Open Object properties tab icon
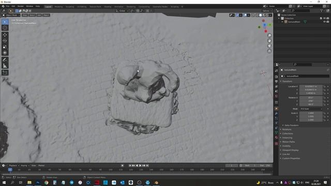The width and height of the screenshot is (331, 186). [x=276, y=109]
